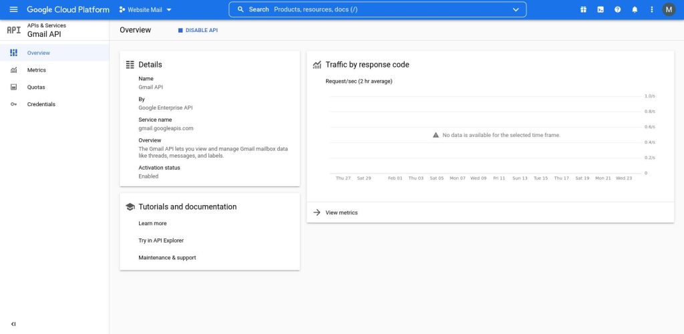Click the search magnifier icon
The image size is (684, 334).
(x=240, y=9)
